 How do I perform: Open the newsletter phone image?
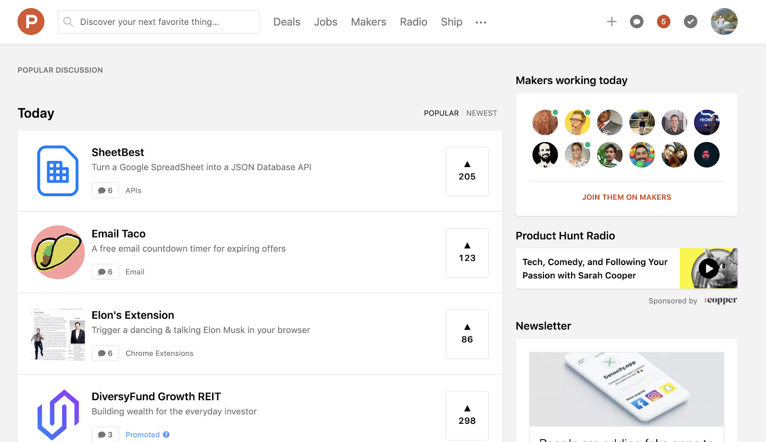(627, 389)
